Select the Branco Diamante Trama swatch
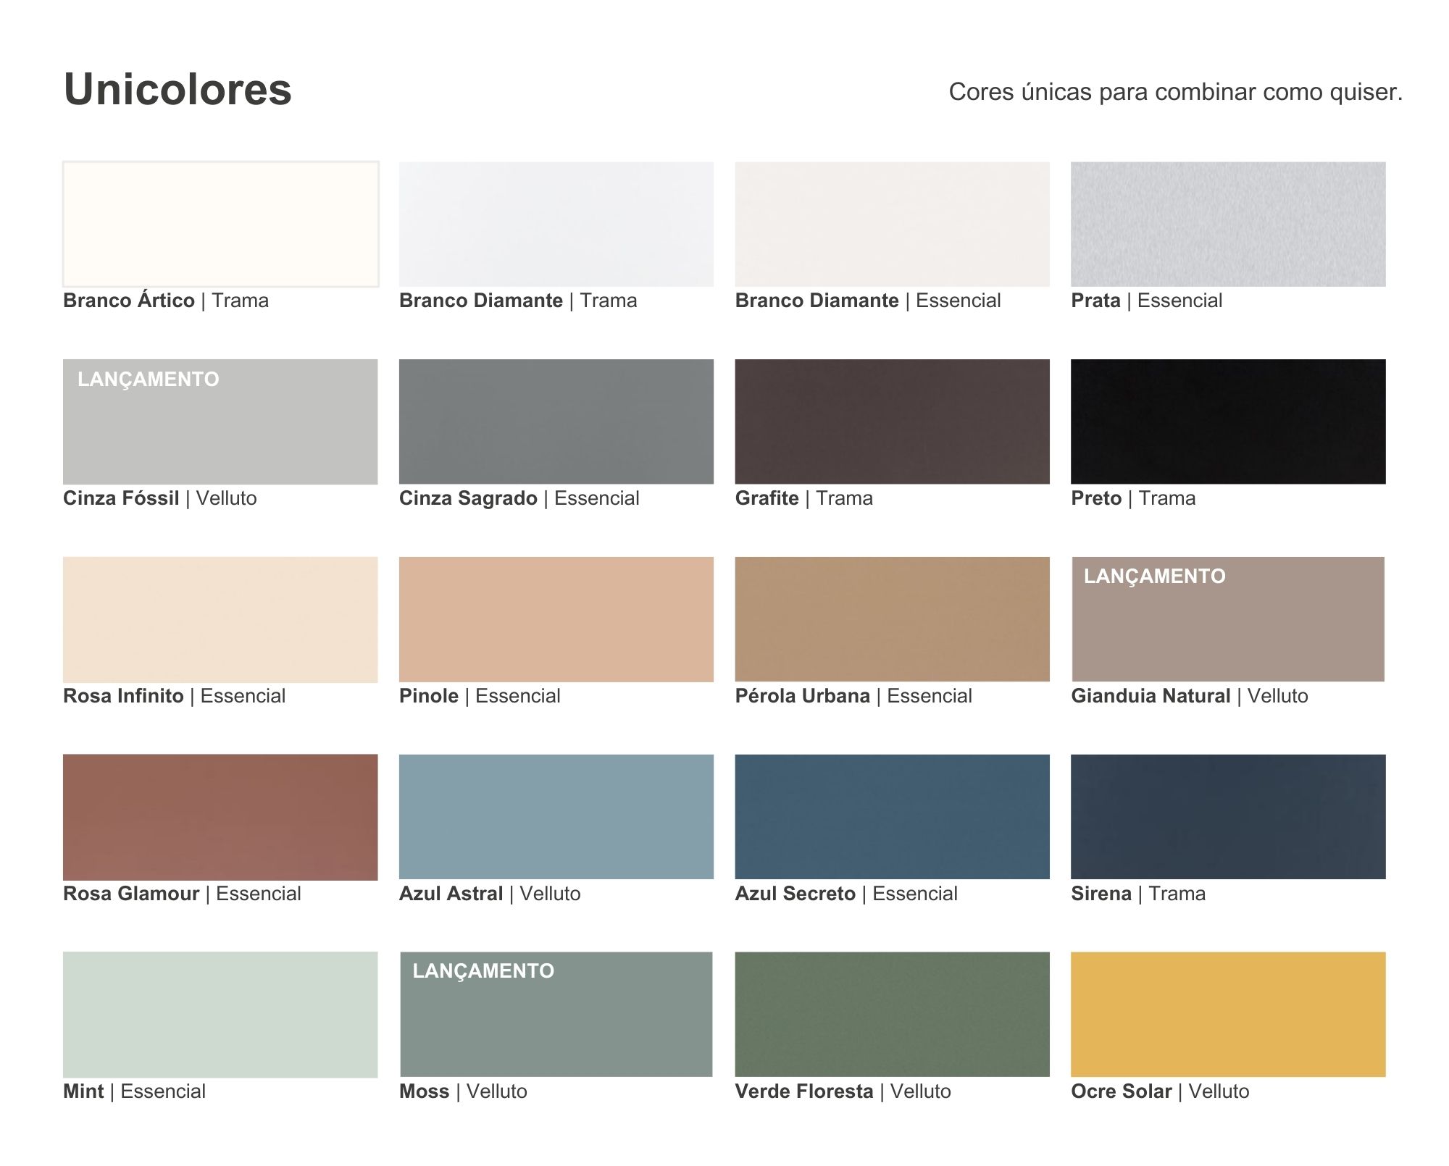The image size is (1449, 1166). click(x=556, y=224)
